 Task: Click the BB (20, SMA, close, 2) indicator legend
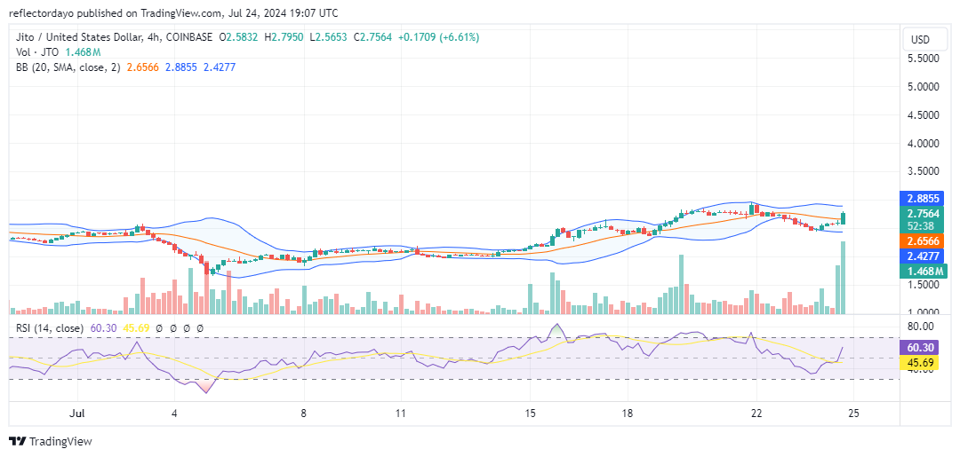pyautogui.click(x=68, y=67)
